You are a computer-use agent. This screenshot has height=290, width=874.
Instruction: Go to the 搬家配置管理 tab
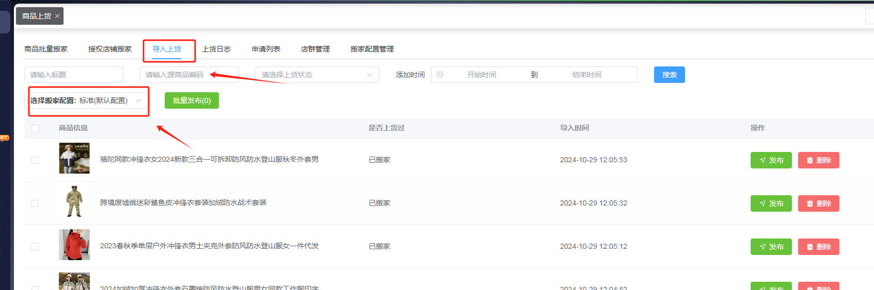(372, 49)
